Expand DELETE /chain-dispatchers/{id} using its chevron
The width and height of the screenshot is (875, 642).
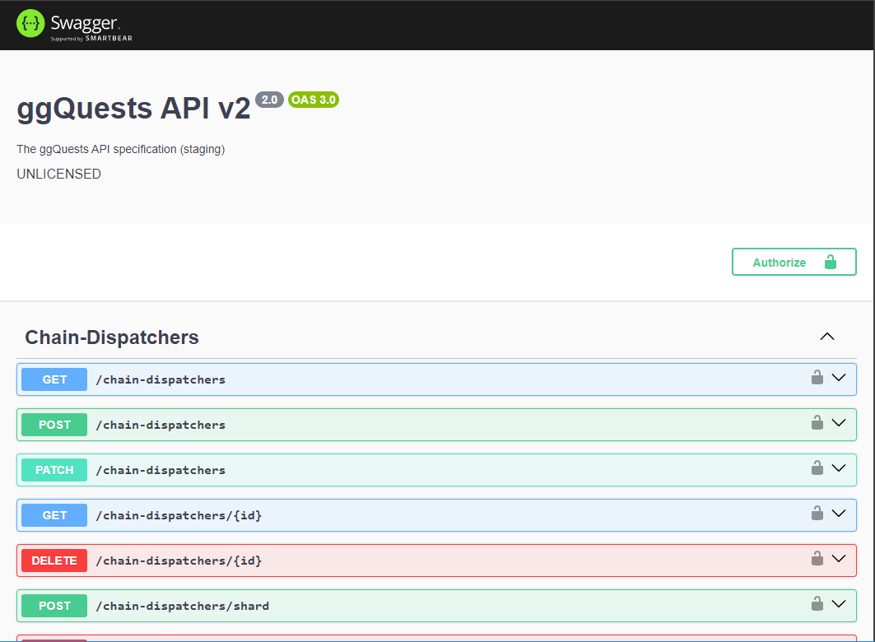839,558
